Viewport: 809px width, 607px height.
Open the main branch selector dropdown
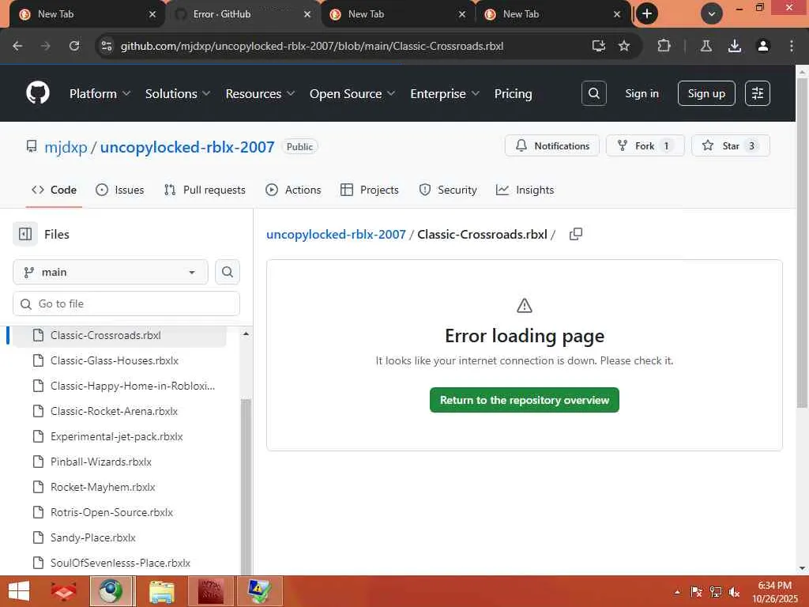[111, 272]
